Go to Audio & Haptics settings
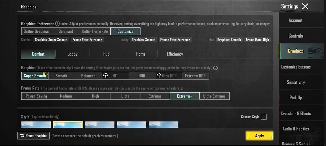The image size is (326, 146). (x=296, y=129)
